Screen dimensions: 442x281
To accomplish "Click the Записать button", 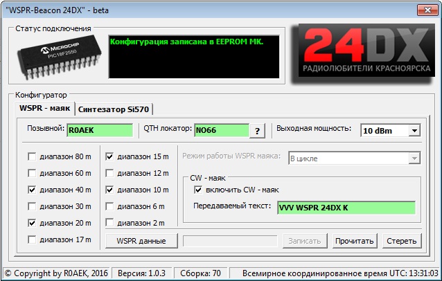I will (x=305, y=241).
